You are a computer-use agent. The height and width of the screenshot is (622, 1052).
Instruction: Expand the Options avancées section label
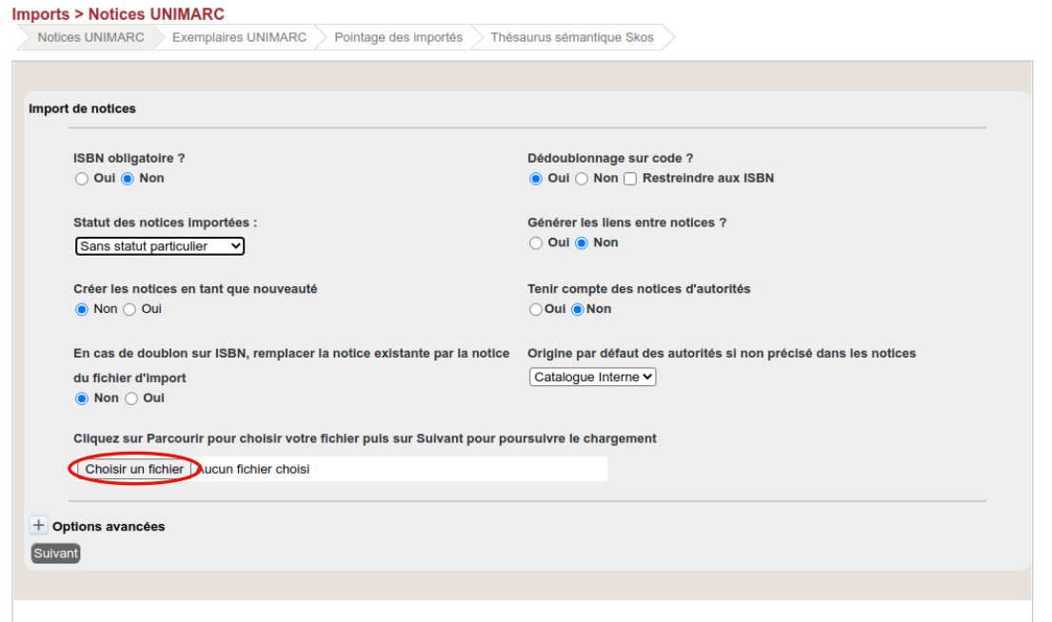(109, 527)
